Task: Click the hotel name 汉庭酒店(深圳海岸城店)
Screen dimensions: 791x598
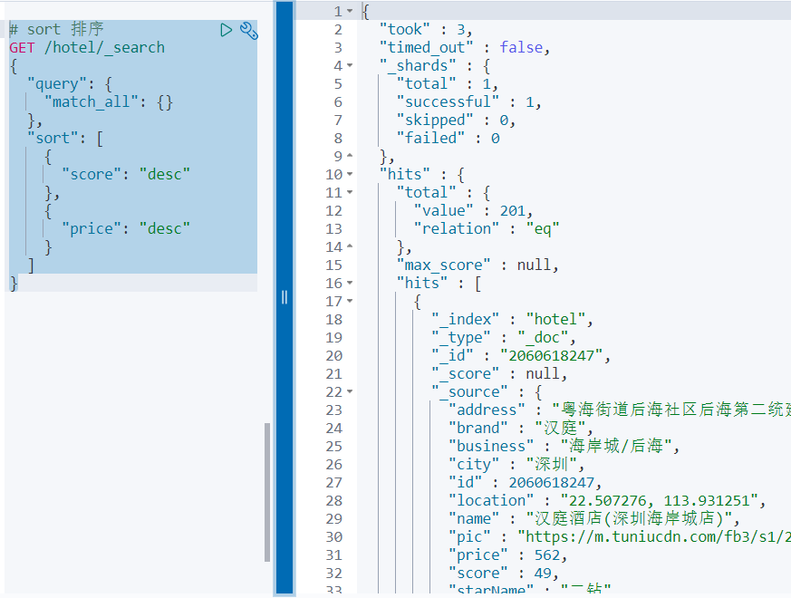Action: (629, 519)
